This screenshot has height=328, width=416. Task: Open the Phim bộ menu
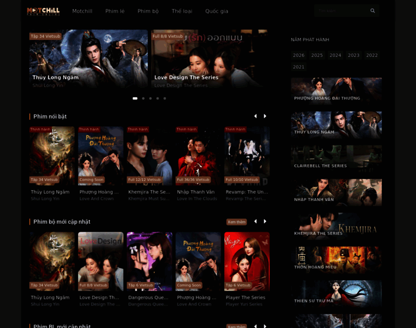click(x=148, y=11)
